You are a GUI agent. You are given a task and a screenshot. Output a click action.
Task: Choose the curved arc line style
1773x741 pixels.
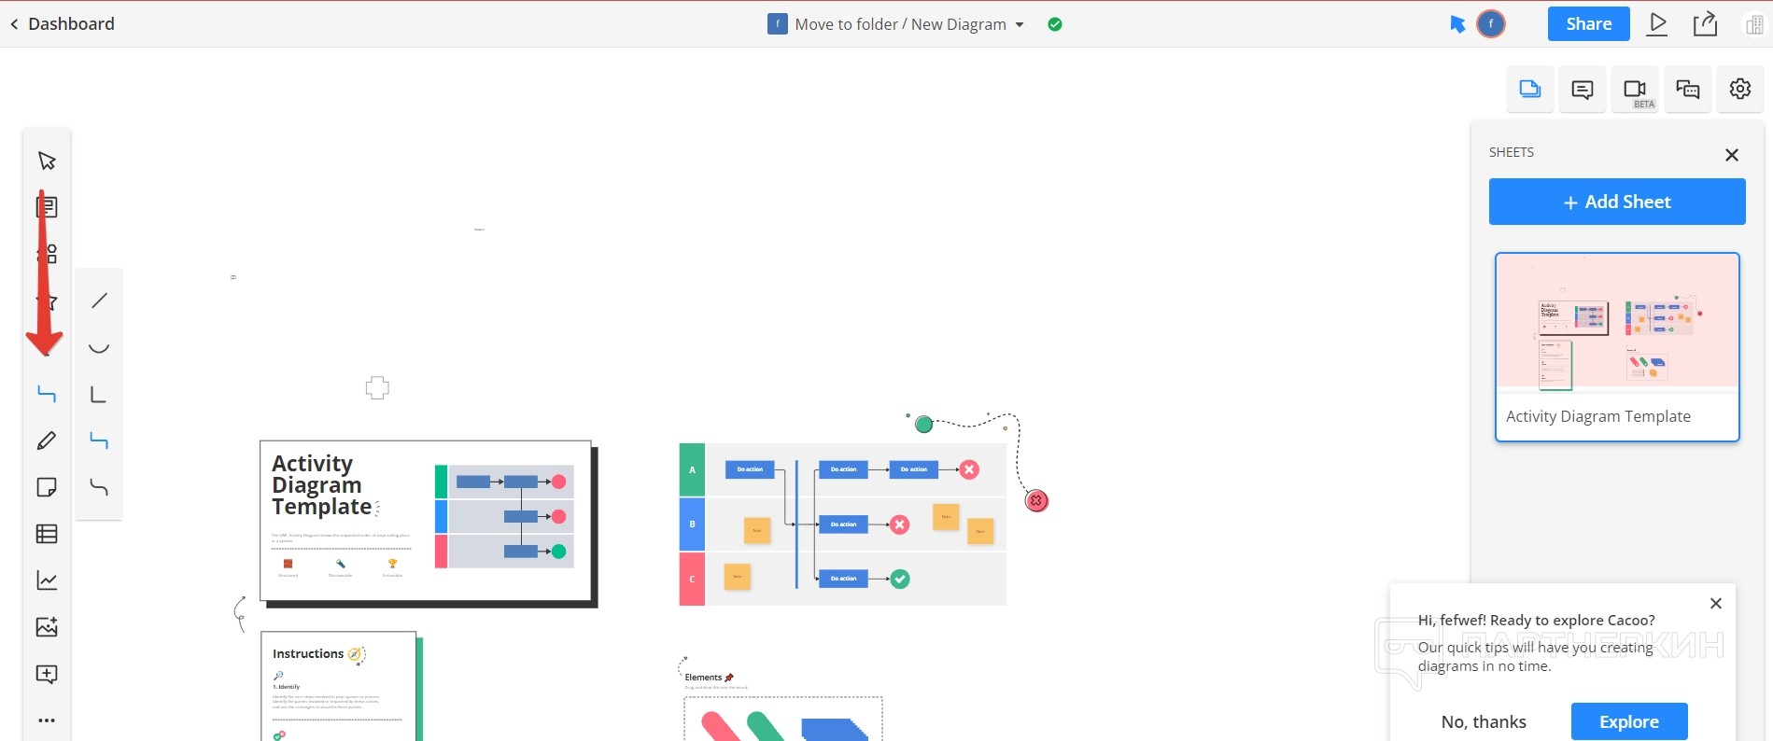[x=99, y=347]
